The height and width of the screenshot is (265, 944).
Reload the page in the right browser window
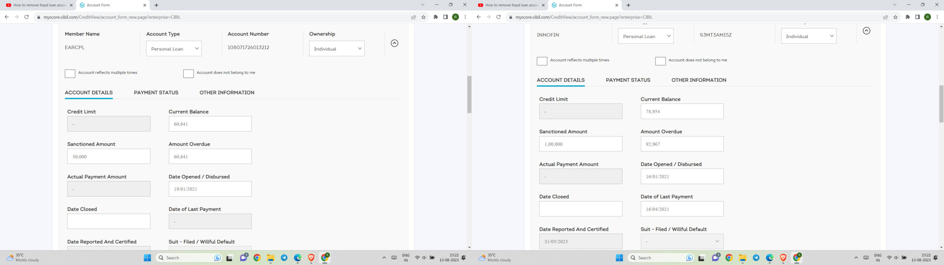tap(499, 17)
